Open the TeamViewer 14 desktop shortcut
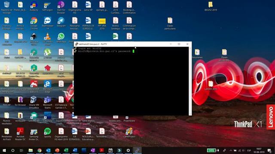275x154 pixels. coord(47,23)
